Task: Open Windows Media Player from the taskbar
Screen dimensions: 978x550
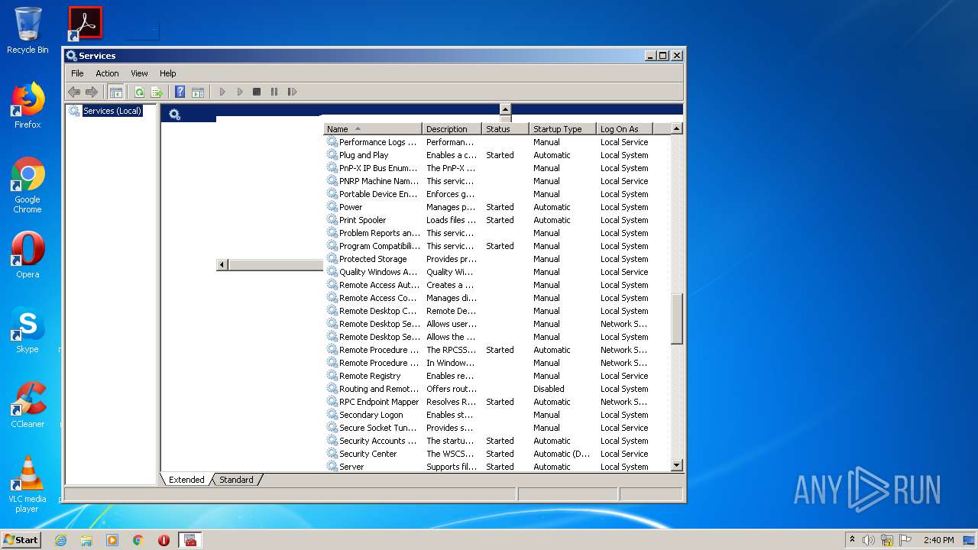Action: pyautogui.click(x=112, y=540)
